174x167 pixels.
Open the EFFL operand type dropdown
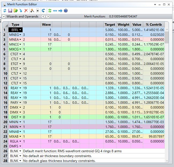click(20, 30)
